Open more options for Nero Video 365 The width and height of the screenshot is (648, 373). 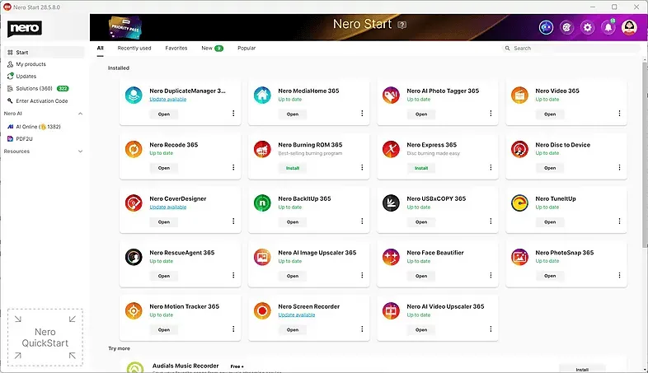click(x=619, y=113)
